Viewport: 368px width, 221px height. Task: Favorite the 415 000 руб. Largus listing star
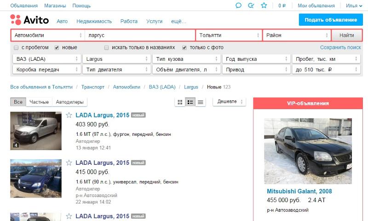click(69, 163)
